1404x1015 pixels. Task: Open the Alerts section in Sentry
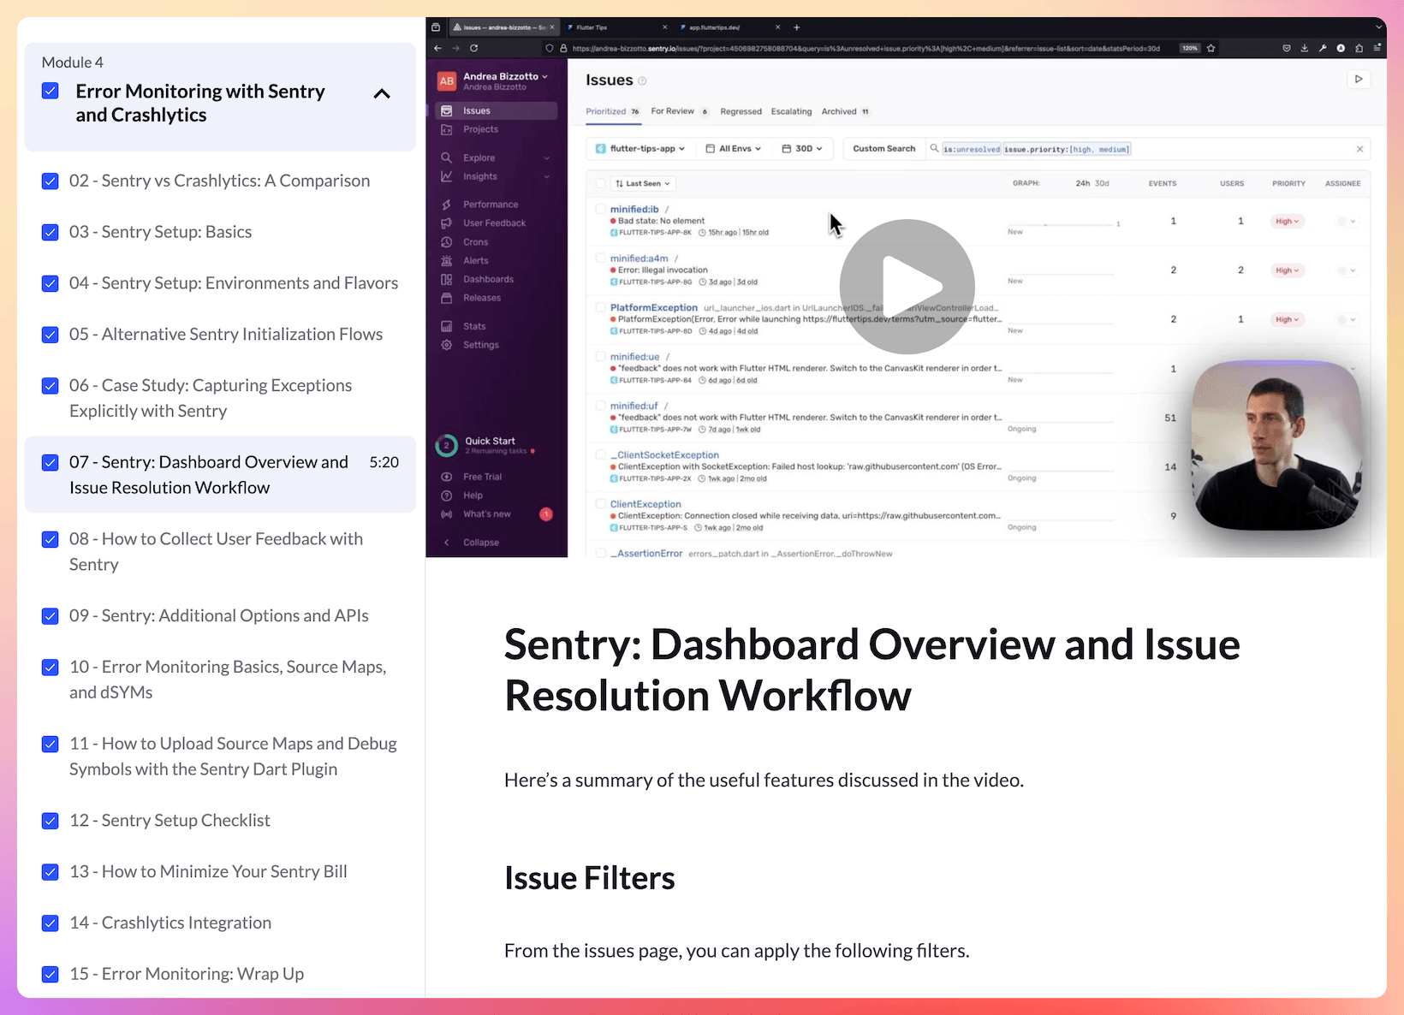point(447,260)
